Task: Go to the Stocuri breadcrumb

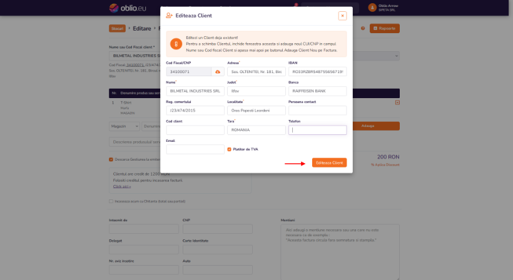Action: (117, 28)
